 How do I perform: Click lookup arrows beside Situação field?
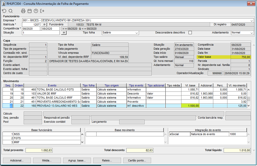click(64, 33)
